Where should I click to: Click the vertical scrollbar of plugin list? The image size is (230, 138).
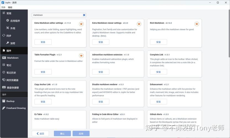point(229,33)
